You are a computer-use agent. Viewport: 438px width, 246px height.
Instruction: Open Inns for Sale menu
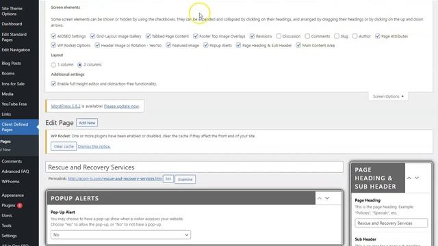point(13,83)
